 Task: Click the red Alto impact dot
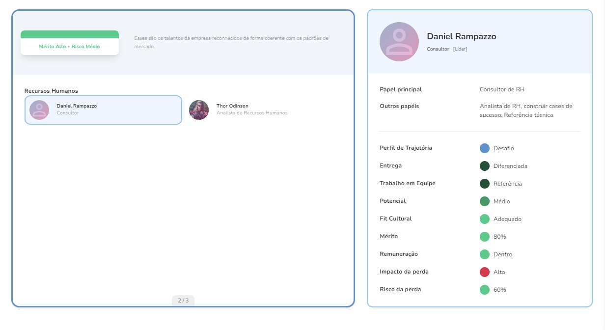coord(485,272)
